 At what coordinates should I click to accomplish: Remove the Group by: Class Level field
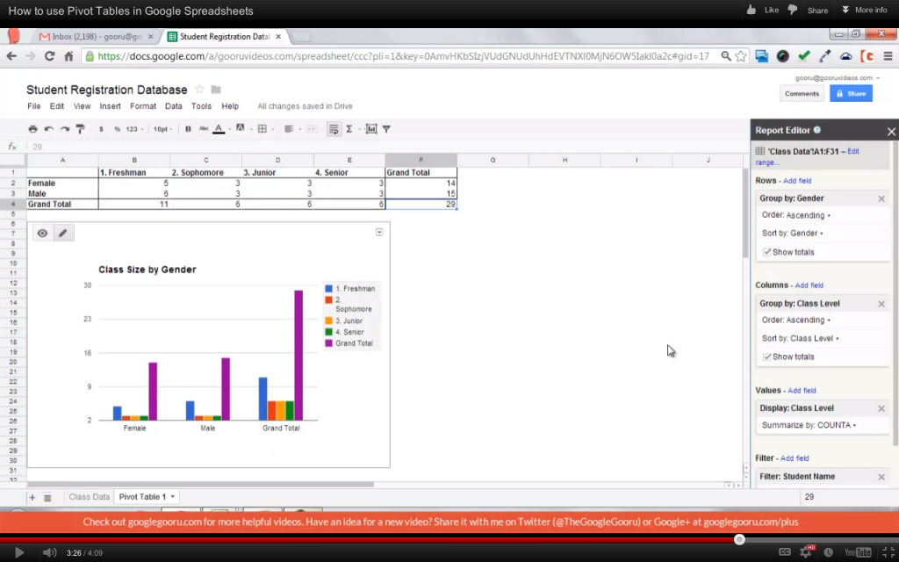point(881,303)
